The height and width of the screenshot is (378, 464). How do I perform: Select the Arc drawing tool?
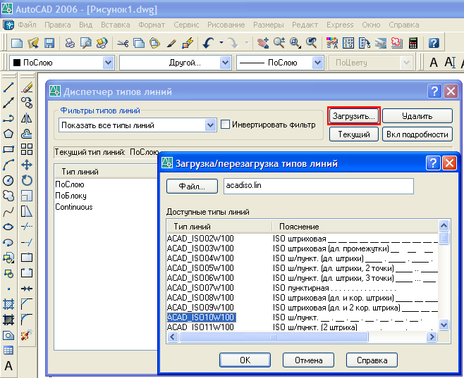[x=8, y=165]
